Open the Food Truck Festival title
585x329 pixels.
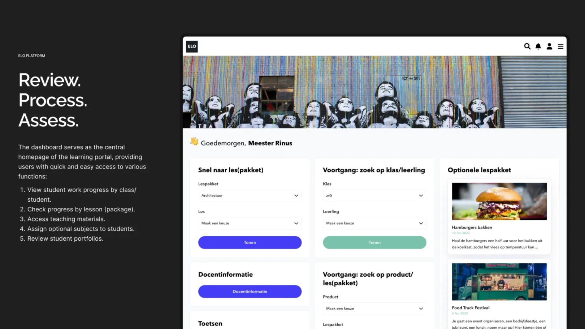(x=471, y=308)
